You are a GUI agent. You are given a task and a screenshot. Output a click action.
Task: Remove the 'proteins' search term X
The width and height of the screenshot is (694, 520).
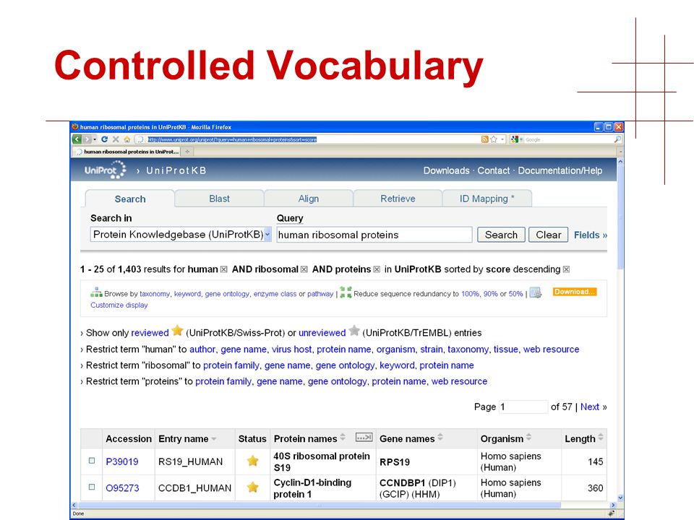(377, 269)
